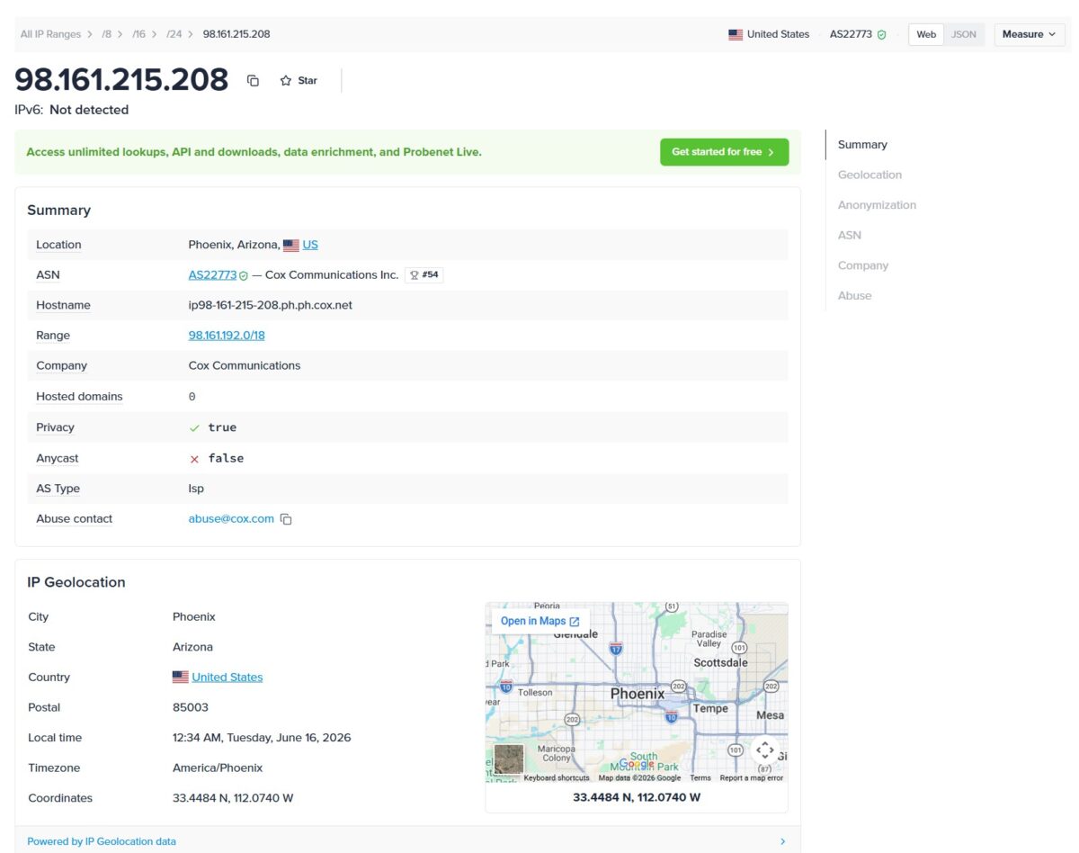Copy the IP address 98.161.215.208

253,81
